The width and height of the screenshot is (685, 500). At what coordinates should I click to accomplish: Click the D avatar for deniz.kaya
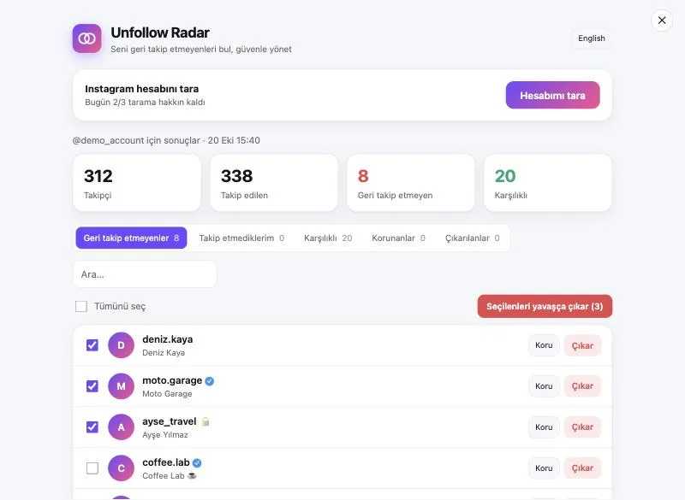pyautogui.click(x=121, y=345)
